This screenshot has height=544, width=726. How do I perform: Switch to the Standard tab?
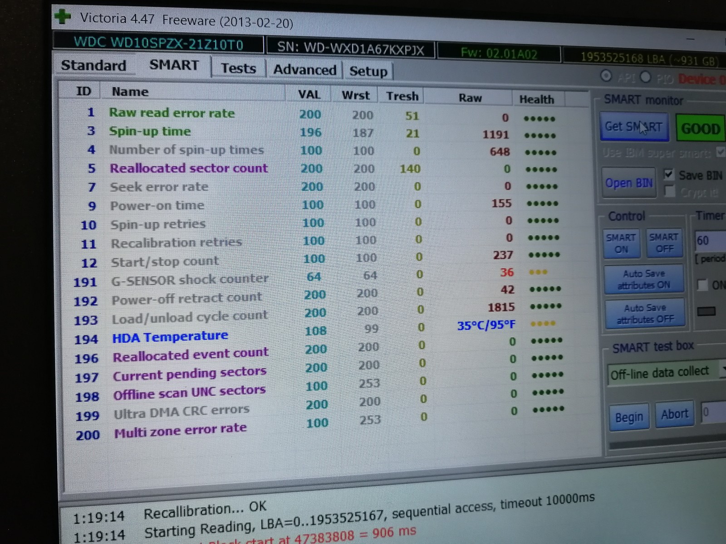point(94,65)
